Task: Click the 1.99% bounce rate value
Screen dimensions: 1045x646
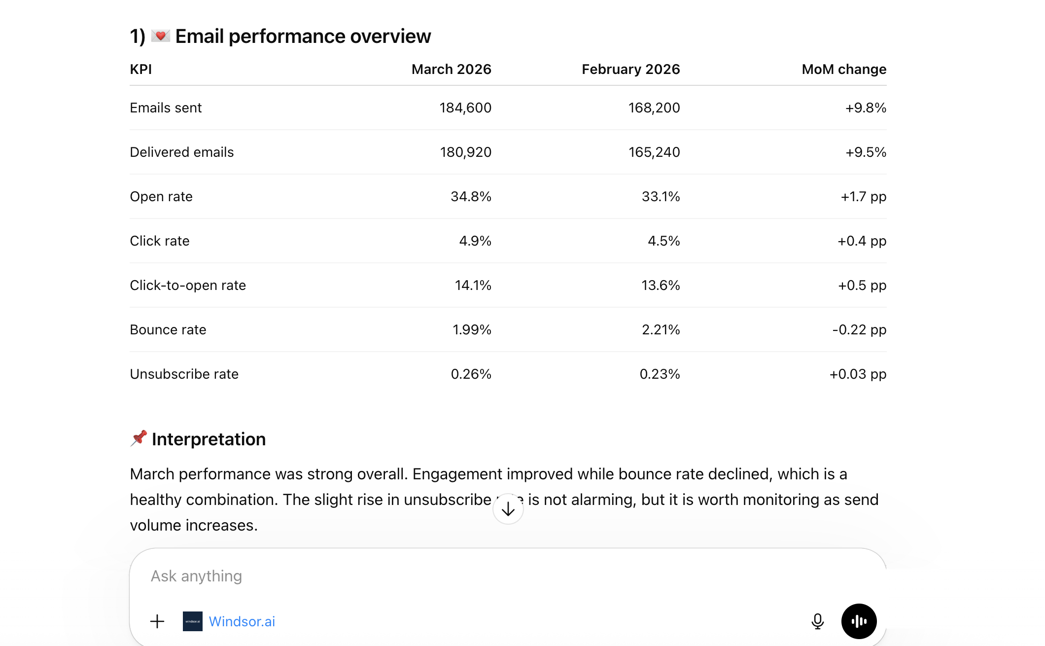Action: click(x=472, y=329)
